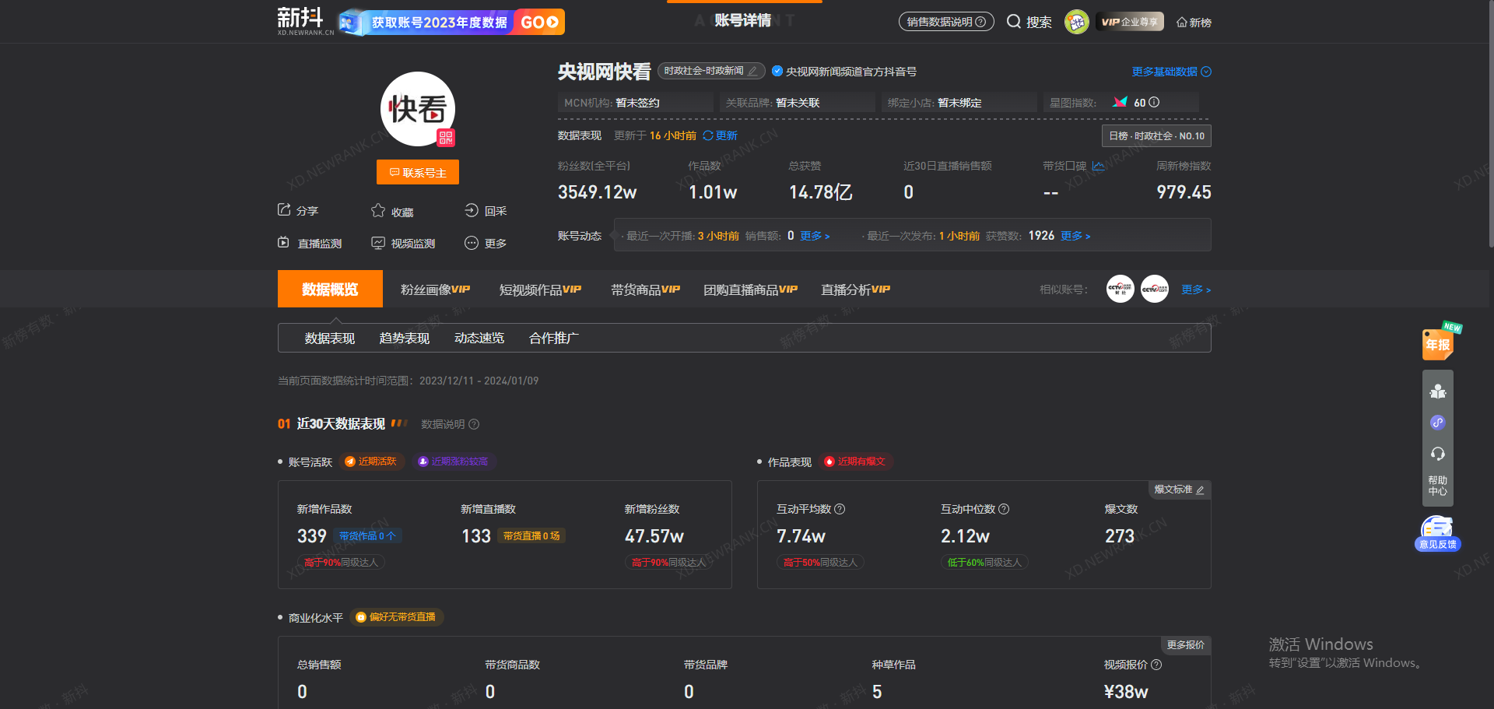Click the 回采 icon
Image resolution: width=1494 pixels, height=709 pixels.
[x=472, y=210]
